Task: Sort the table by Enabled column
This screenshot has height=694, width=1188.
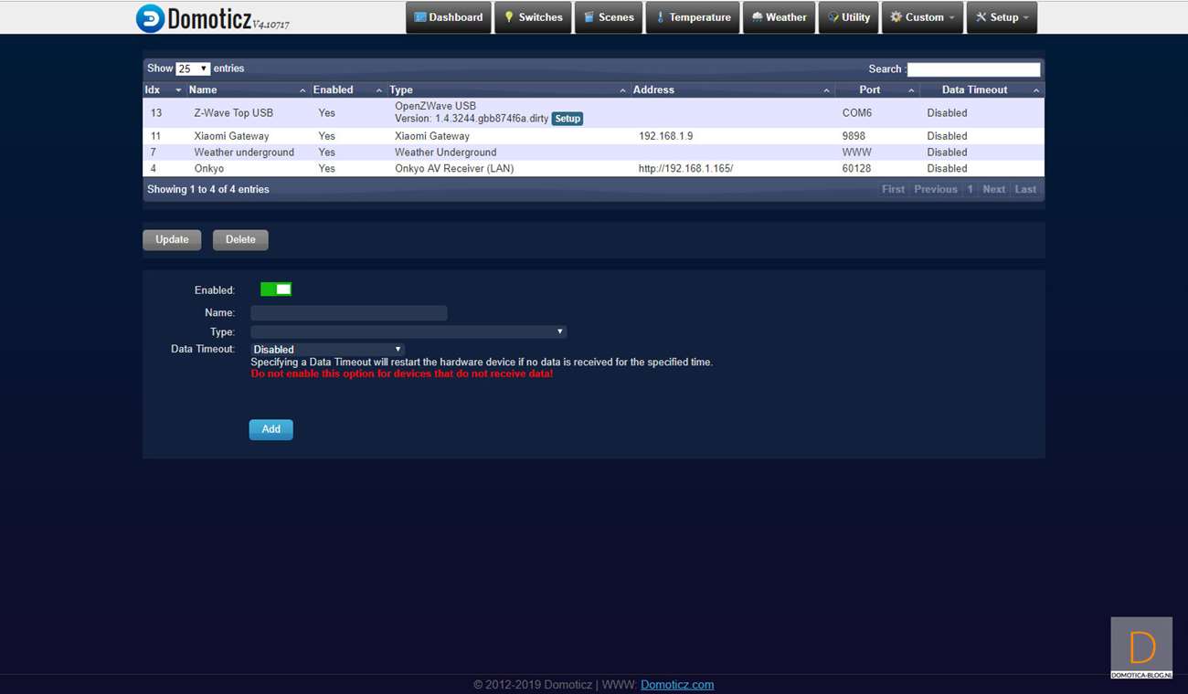Action: click(x=347, y=89)
